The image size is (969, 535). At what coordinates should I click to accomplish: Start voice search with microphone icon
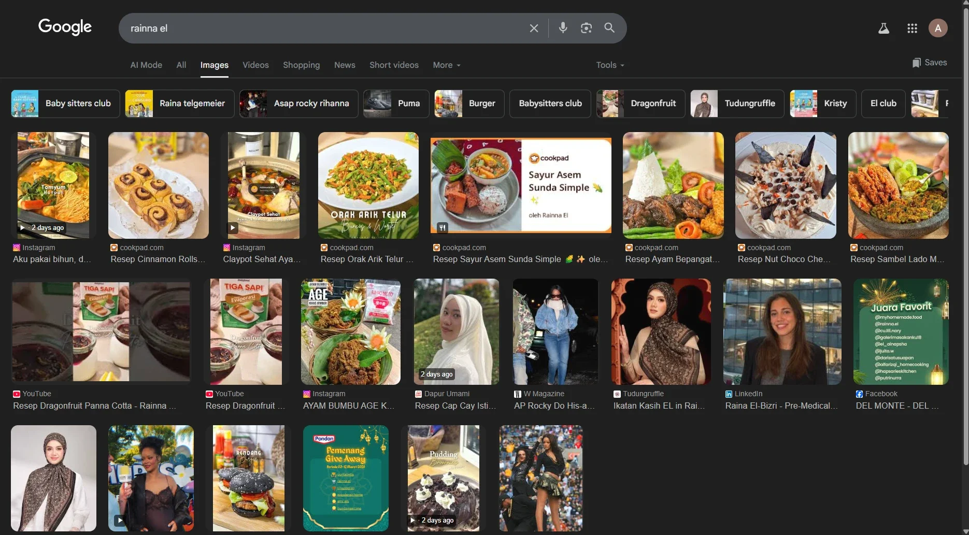(563, 28)
